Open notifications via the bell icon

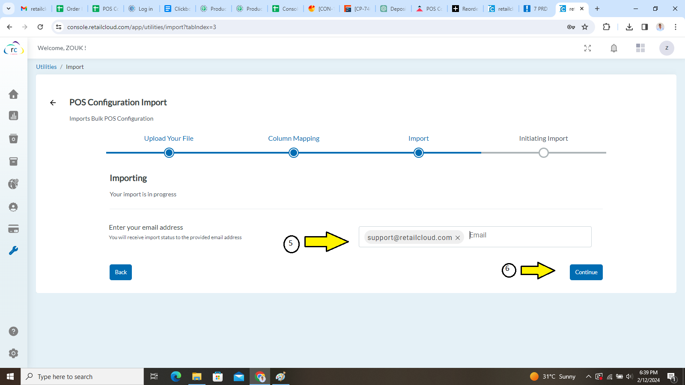614,48
